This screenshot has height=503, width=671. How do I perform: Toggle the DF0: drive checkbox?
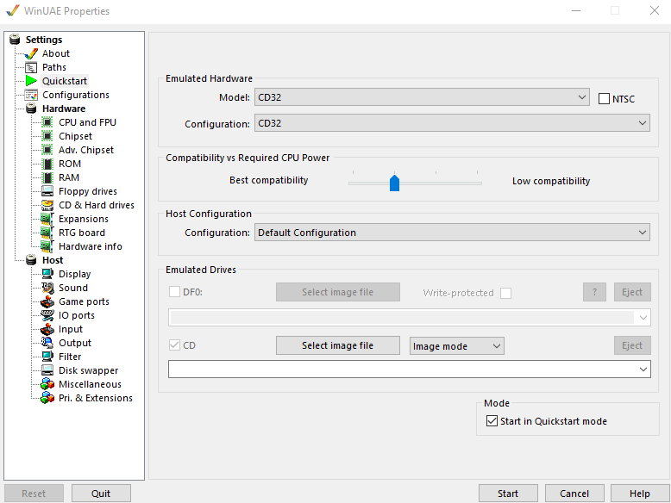(174, 292)
